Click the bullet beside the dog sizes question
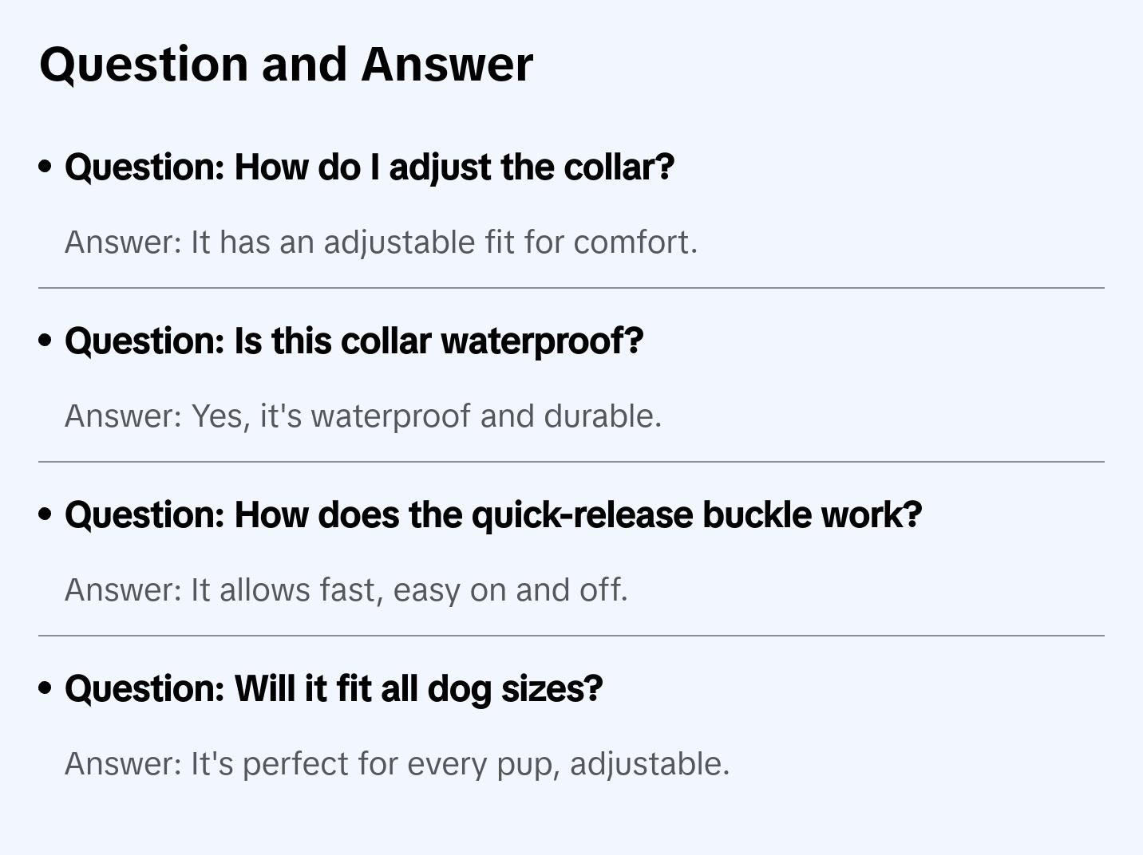Screen dimensions: 1143x855 45,689
